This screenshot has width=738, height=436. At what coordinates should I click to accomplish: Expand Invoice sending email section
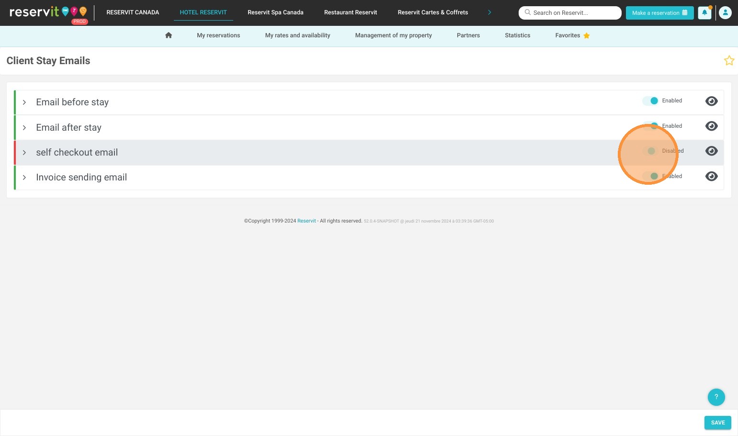[x=24, y=178]
